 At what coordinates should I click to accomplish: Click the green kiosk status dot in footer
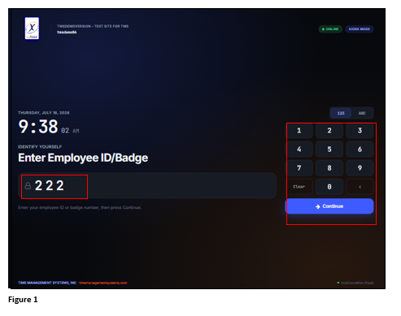coord(338,283)
